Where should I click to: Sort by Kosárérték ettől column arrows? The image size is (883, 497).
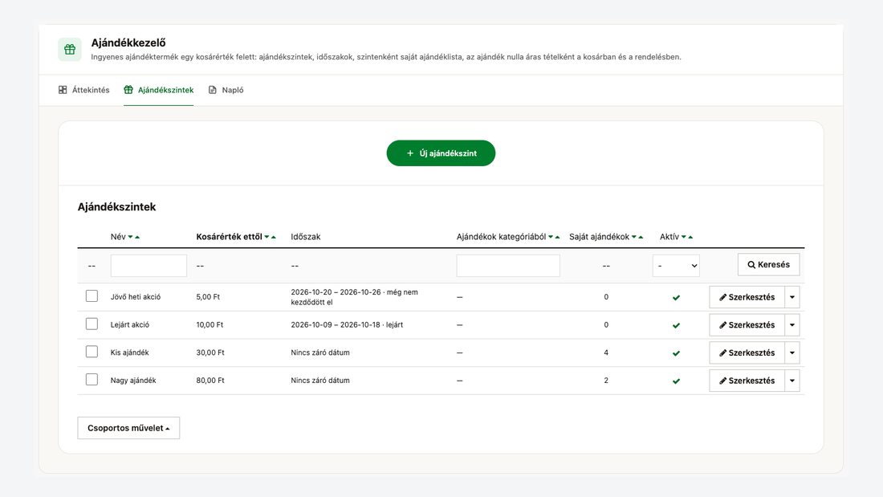[271, 237]
